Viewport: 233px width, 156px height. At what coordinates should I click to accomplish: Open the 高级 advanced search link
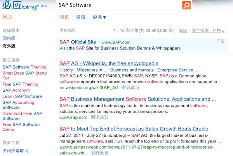[183, 31]
